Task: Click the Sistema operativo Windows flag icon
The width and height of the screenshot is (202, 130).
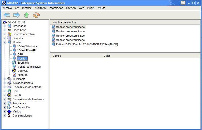Action: tap(9, 34)
